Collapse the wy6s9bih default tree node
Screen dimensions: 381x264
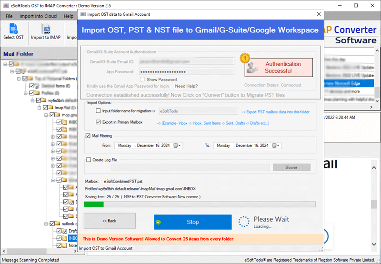tap(32, 101)
